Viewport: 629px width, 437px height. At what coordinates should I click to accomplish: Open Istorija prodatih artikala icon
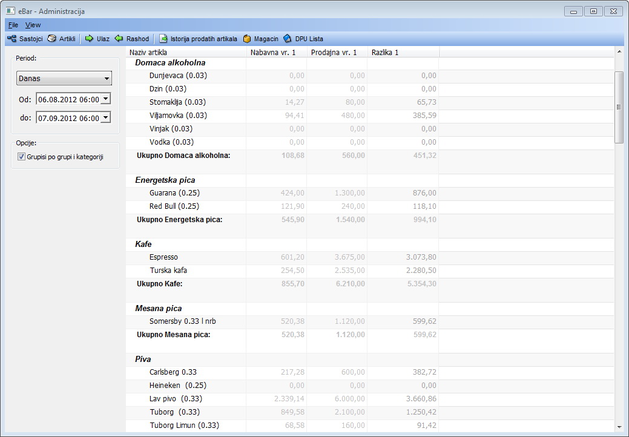pyautogui.click(x=163, y=39)
